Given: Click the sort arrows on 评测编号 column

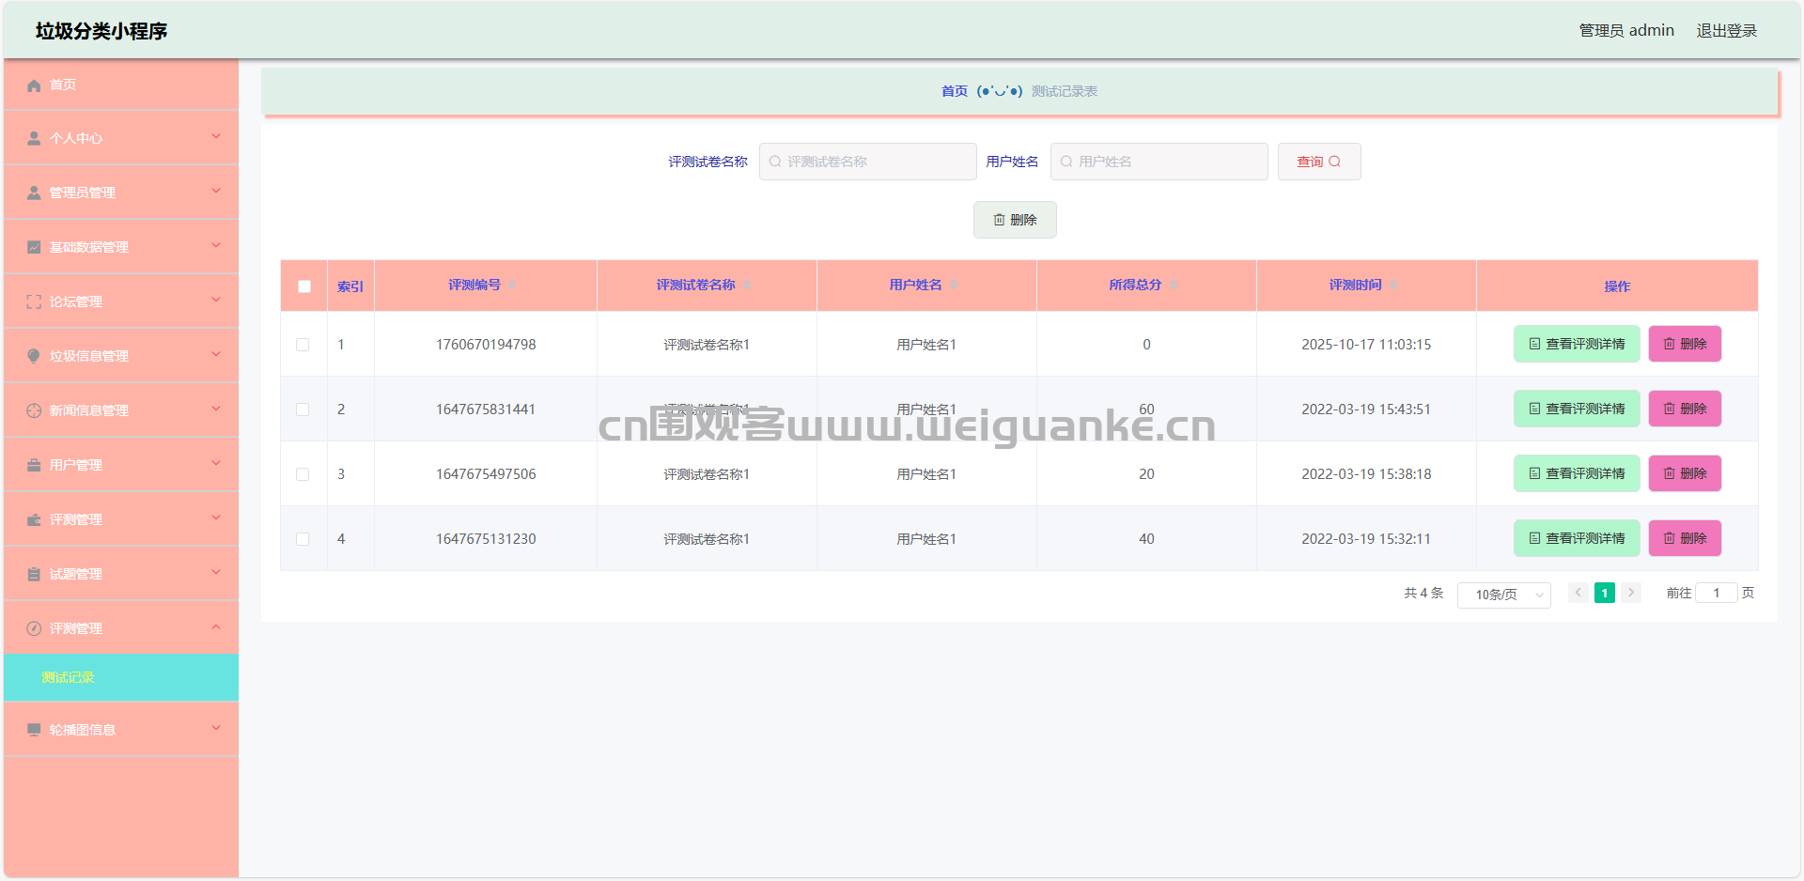Looking at the screenshot, I should point(512,286).
